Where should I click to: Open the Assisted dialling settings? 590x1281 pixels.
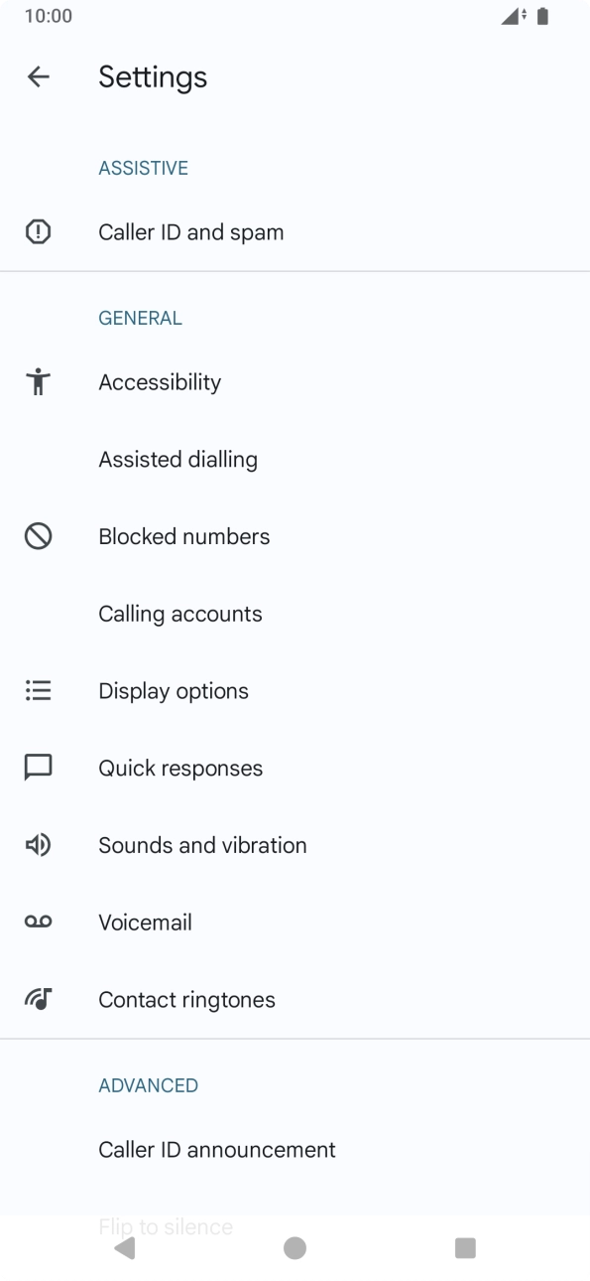coord(177,459)
